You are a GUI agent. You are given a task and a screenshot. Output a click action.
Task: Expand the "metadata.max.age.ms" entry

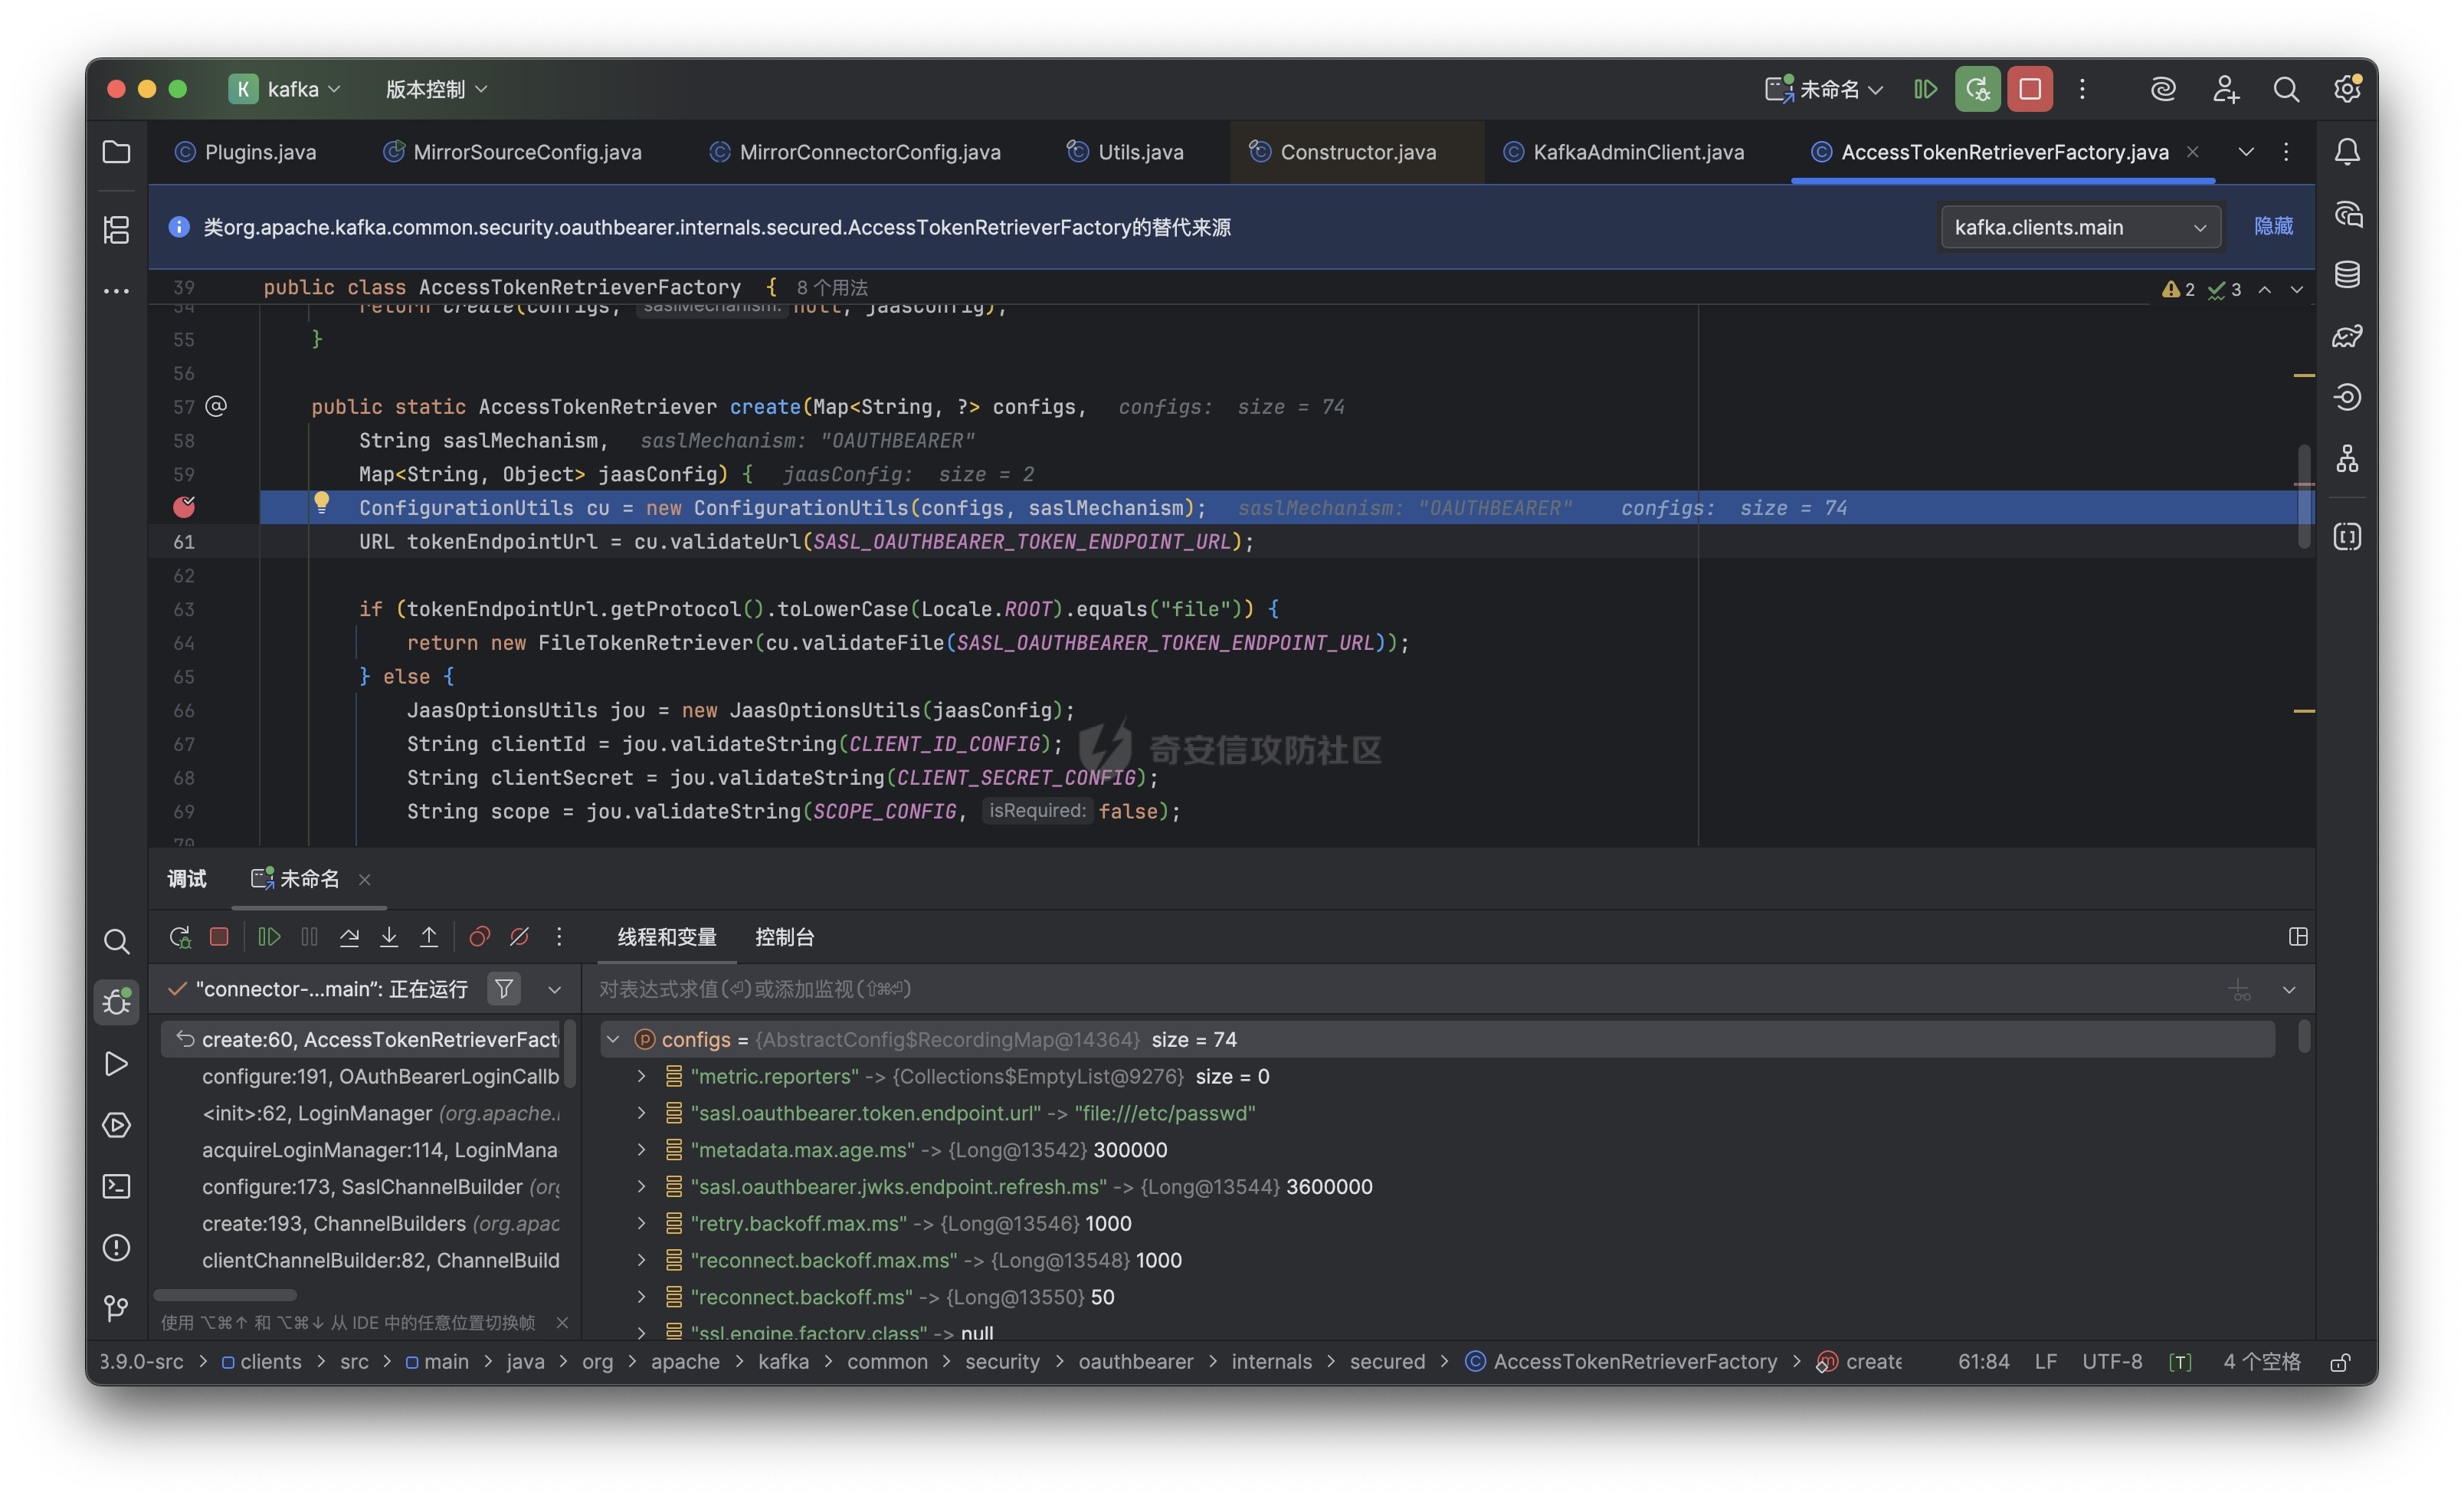(642, 1150)
